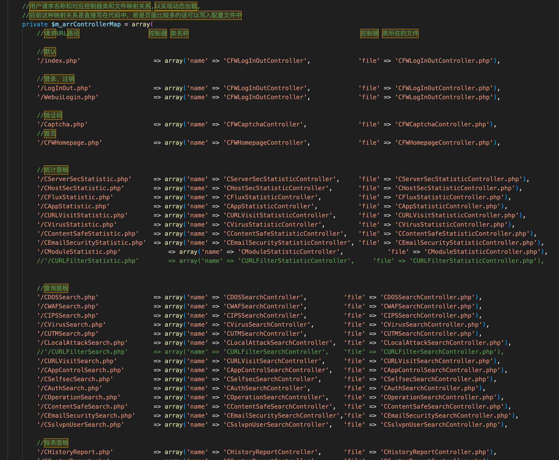Click the $m_arrControllerMap variable name
The height and width of the screenshot is (460, 559).
point(86,24)
